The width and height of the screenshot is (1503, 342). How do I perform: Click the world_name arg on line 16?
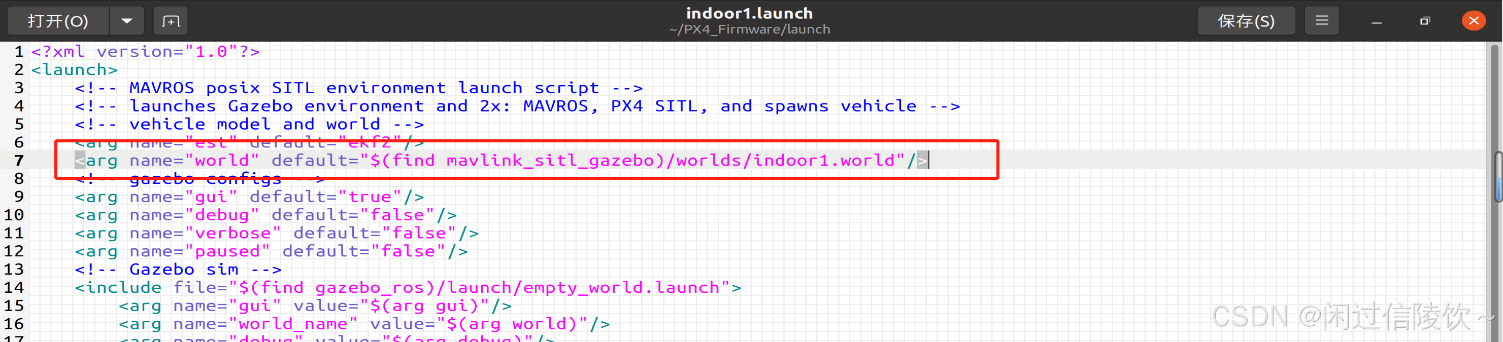click(x=364, y=324)
